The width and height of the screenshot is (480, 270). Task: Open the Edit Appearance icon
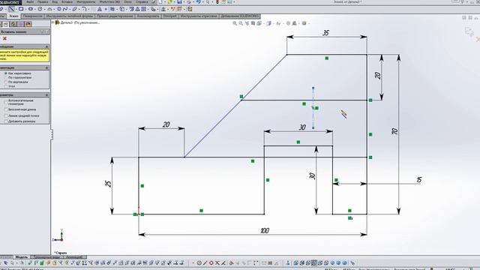click(288, 23)
